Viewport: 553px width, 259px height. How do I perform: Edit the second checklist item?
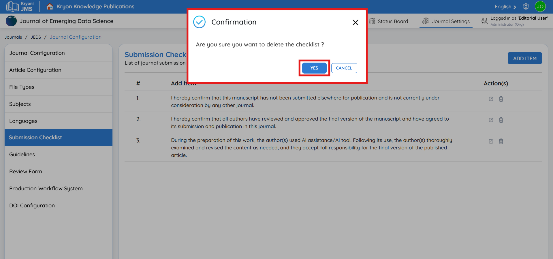click(491, 120)
